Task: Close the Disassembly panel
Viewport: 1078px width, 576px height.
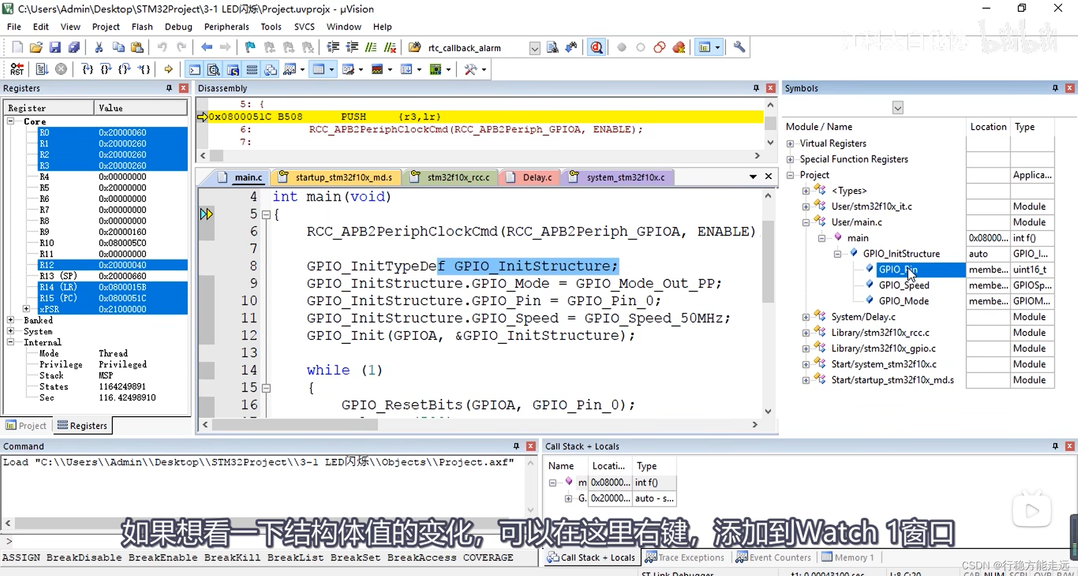Action: (x=771, y=88)
